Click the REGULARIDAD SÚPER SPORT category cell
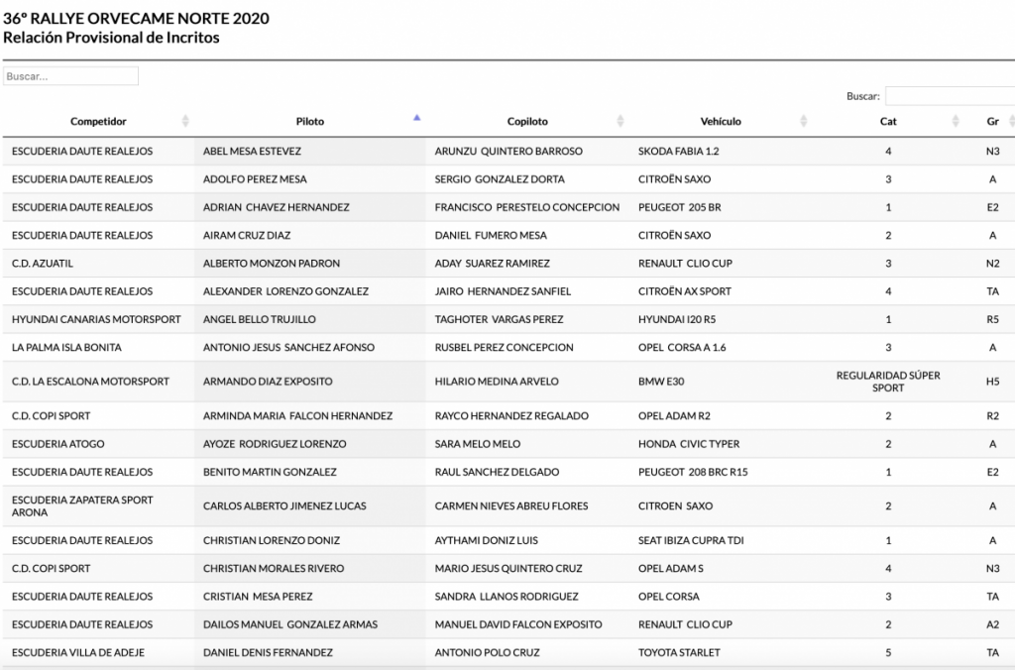Screen dimensions: 1015x670 pos(888,382)
